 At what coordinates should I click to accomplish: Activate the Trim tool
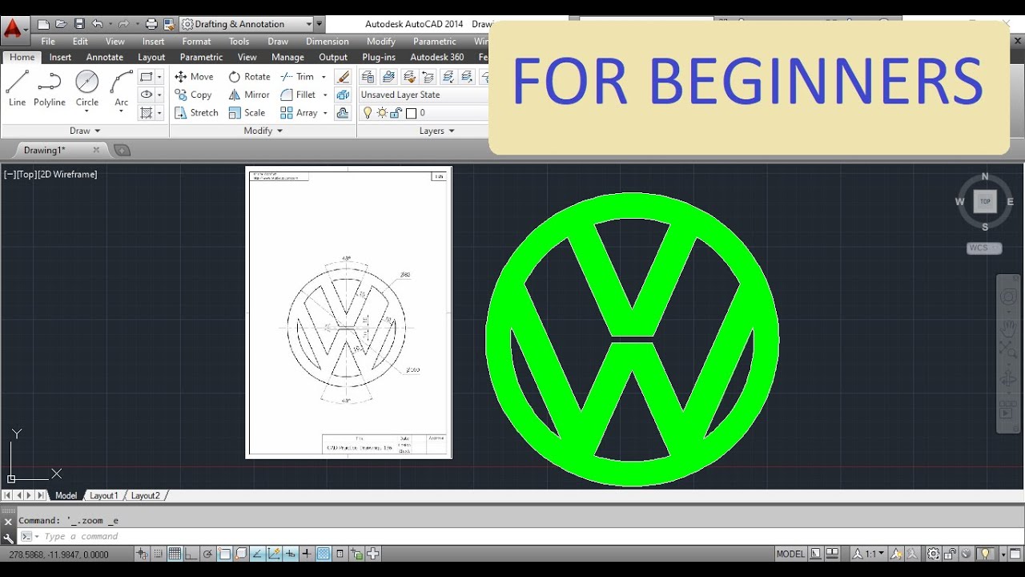point(297,77)
